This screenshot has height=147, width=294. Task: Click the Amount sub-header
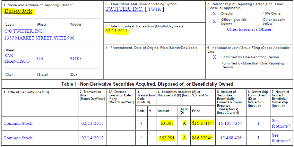click(x=163, y=111)
